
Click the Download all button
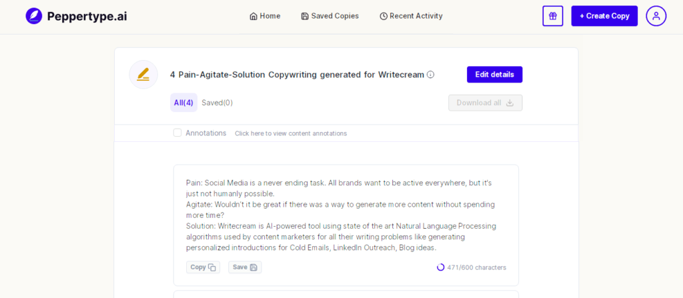(x=486, y=103)
